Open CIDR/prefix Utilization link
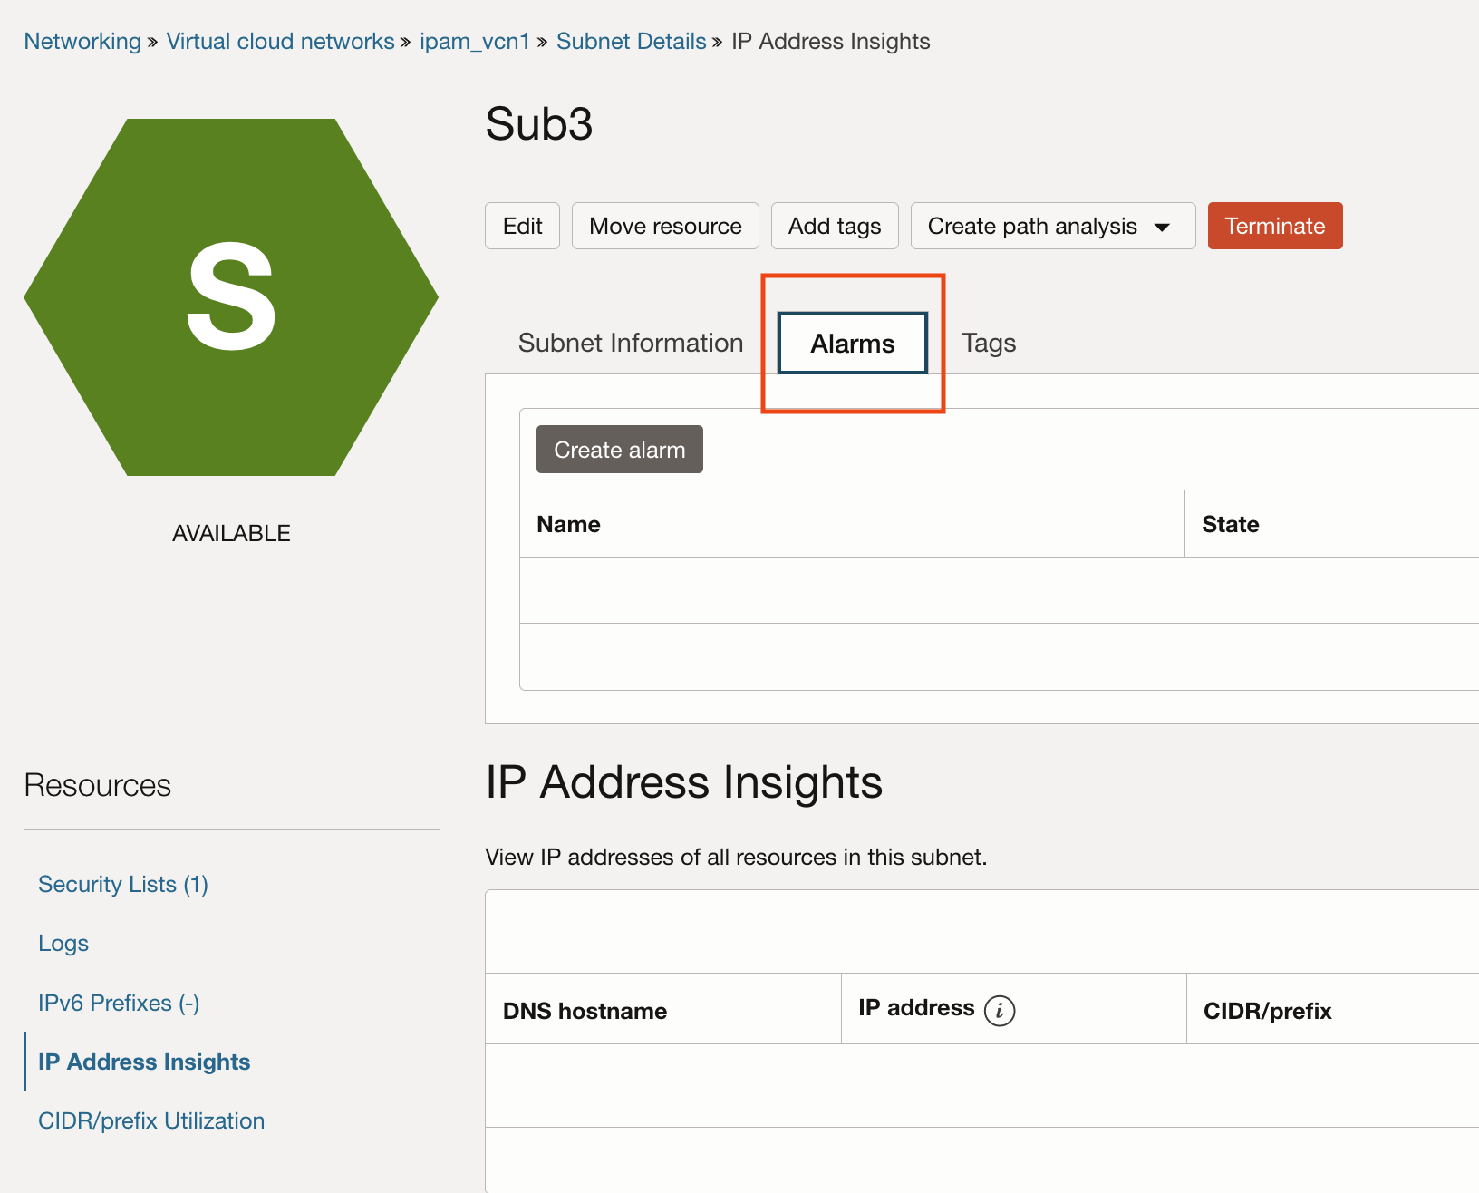Screen dimensions: 1479x1193 coord(151,1120)
